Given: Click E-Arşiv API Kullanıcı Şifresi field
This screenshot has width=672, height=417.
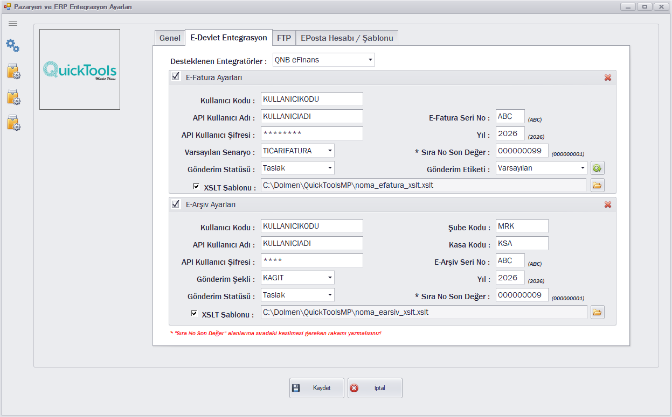Looking at the screenshot, I should [x=312, y=260].
